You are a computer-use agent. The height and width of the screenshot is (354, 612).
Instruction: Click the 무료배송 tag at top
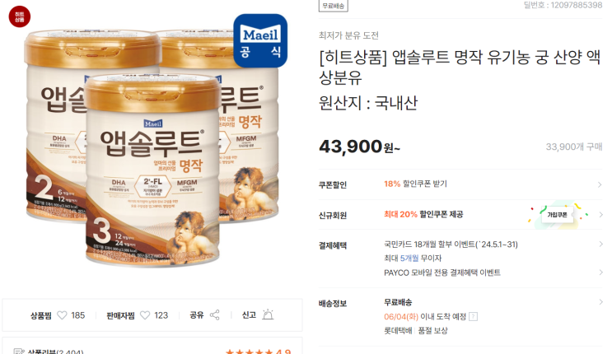334,6
